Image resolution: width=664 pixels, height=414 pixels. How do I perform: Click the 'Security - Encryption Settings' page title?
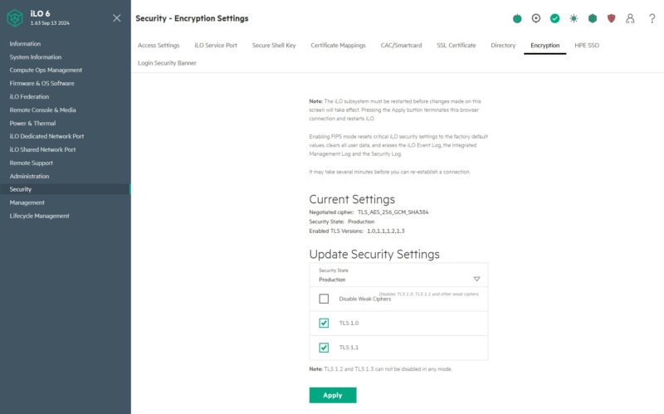coord(192,18)
